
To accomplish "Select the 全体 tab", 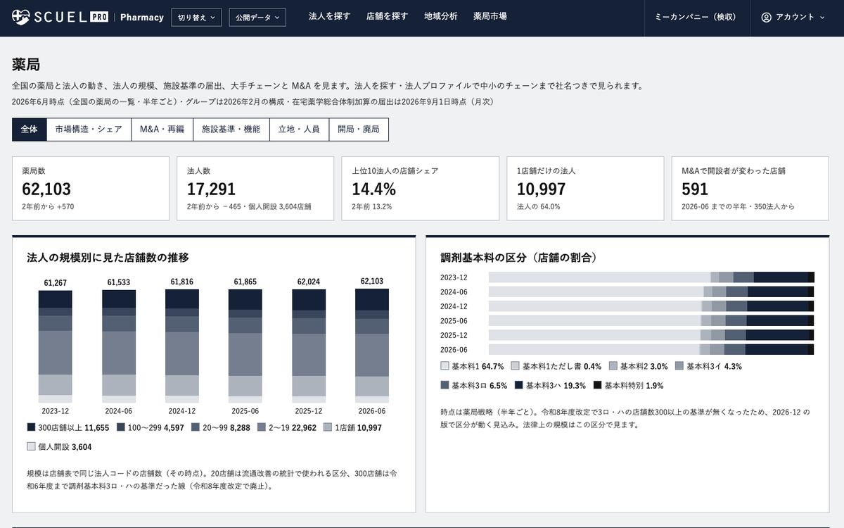I will tap(29, 130).
